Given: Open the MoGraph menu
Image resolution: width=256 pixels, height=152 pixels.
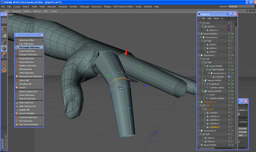Looking at the screenshot, I should coord(84,7).
